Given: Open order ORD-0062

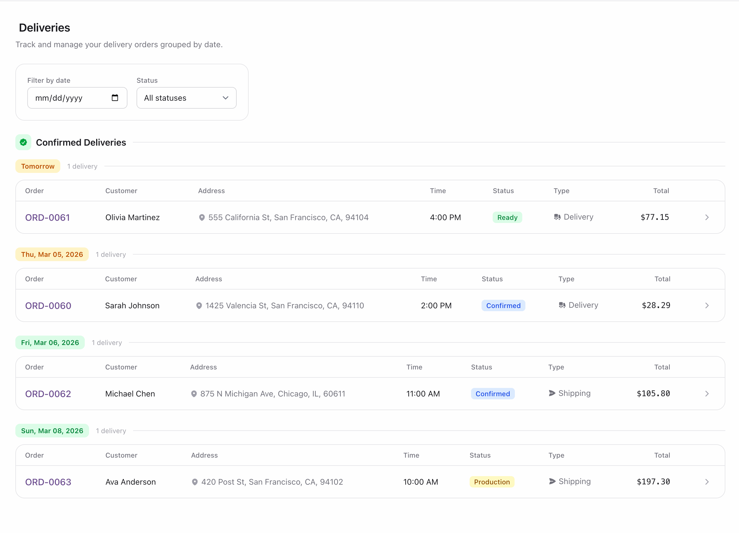Looking at the screenshot, I should pyautogui.click(x=48, y=394).
